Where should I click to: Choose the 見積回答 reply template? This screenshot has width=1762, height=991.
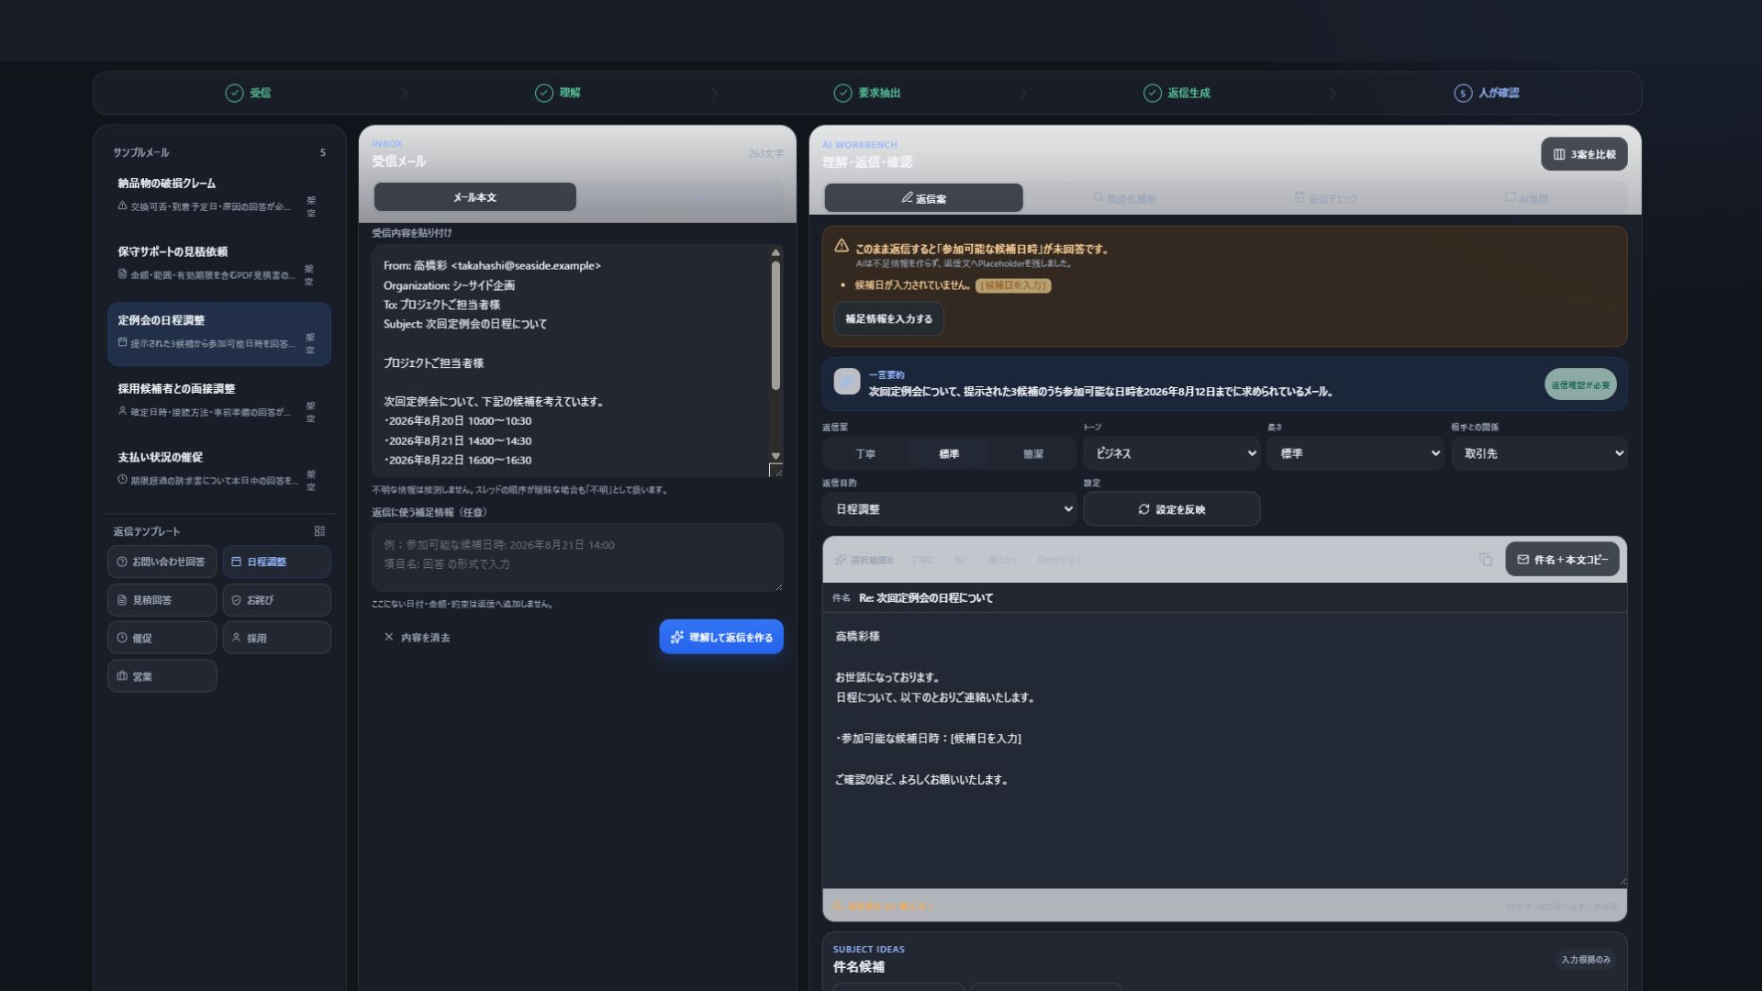click(162, 600)
